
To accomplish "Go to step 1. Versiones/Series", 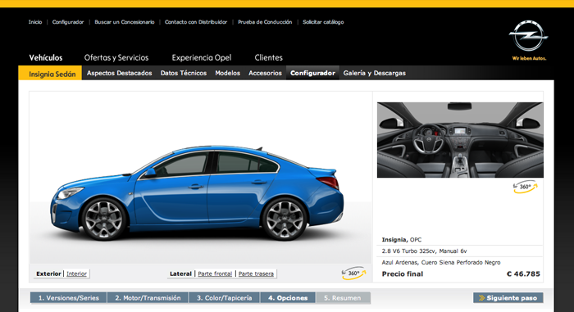I will [68, 298].
